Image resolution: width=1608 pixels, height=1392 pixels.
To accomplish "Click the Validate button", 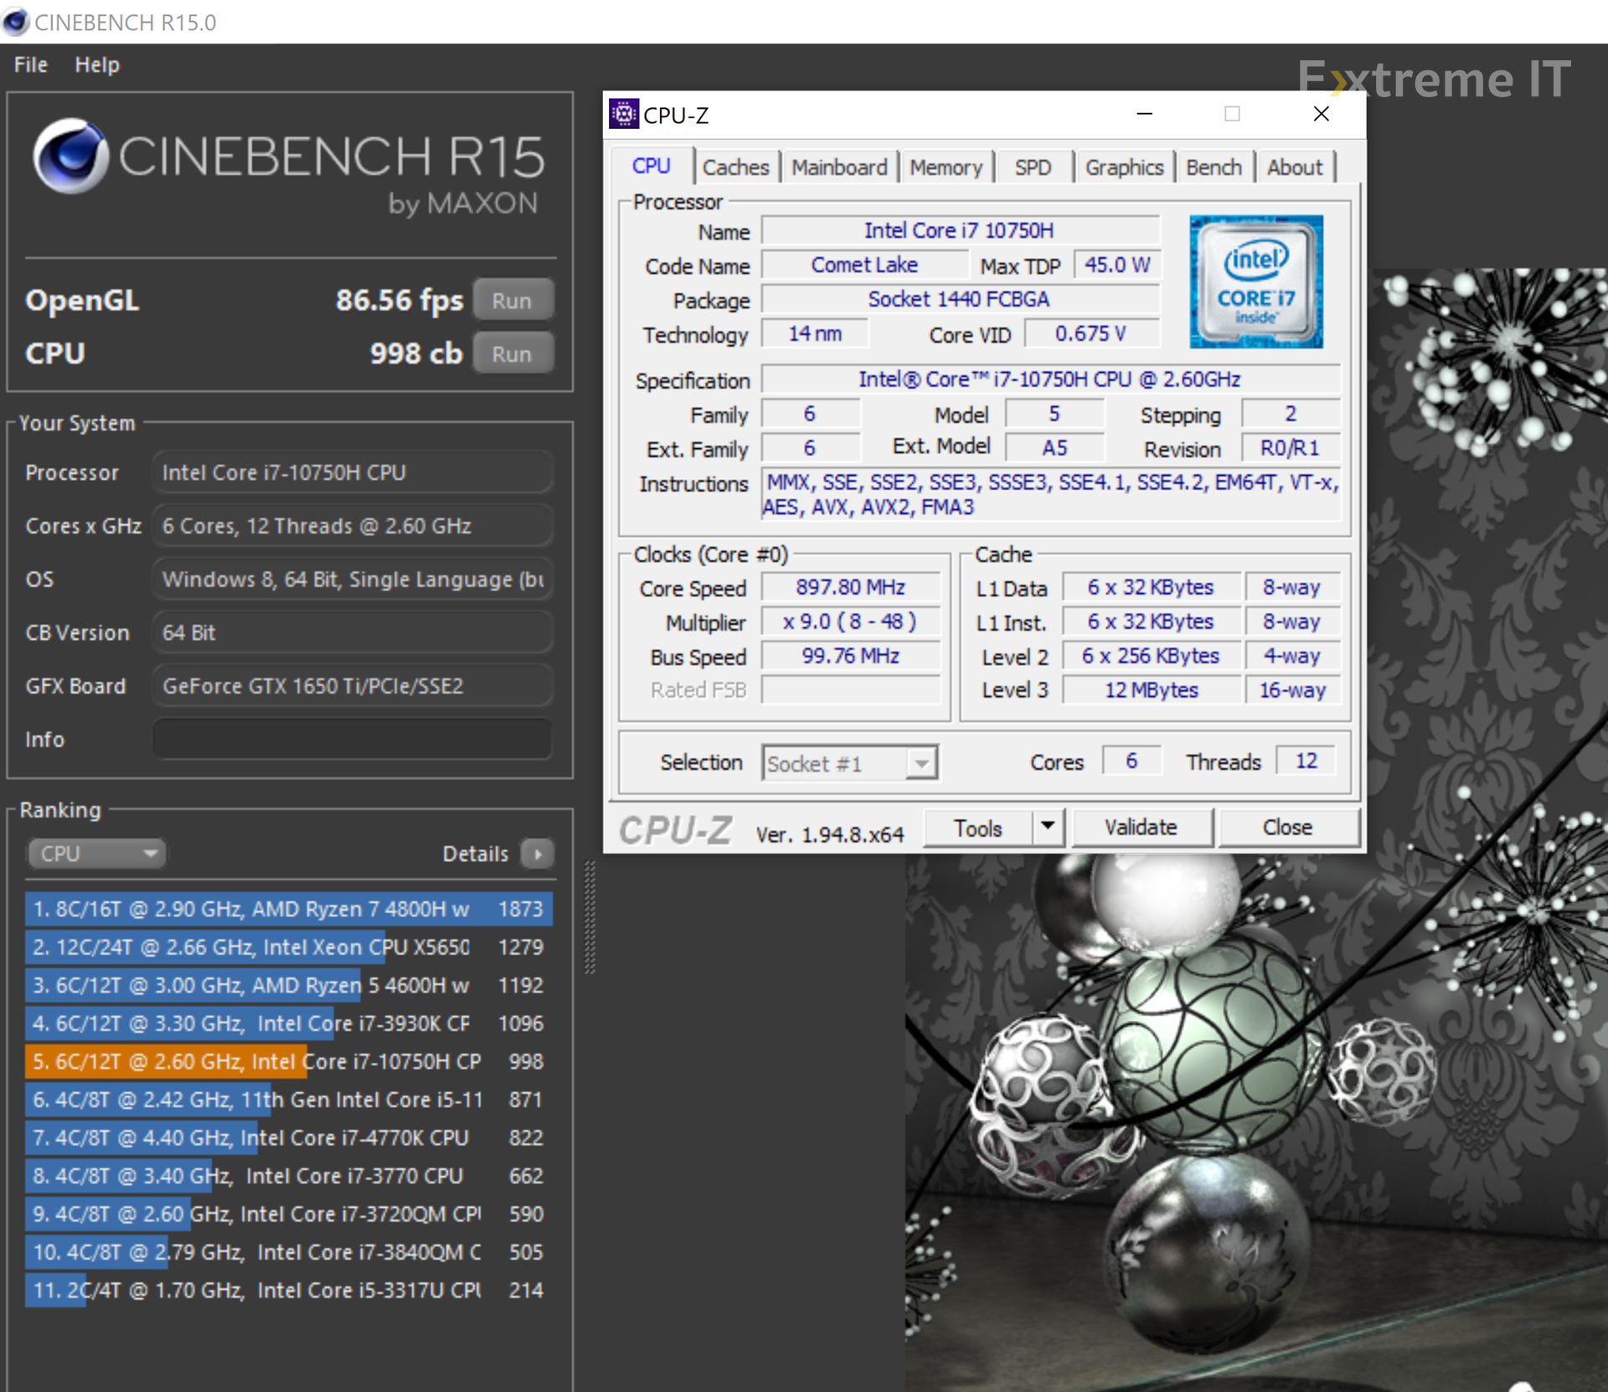I will [x=1141, y=827].
